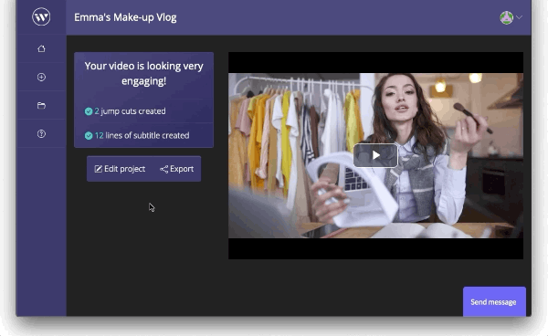This screenshot has width=548, height=336.
Task: Click the checkmark beside lines of subtitle
Action: pos(89,135)
